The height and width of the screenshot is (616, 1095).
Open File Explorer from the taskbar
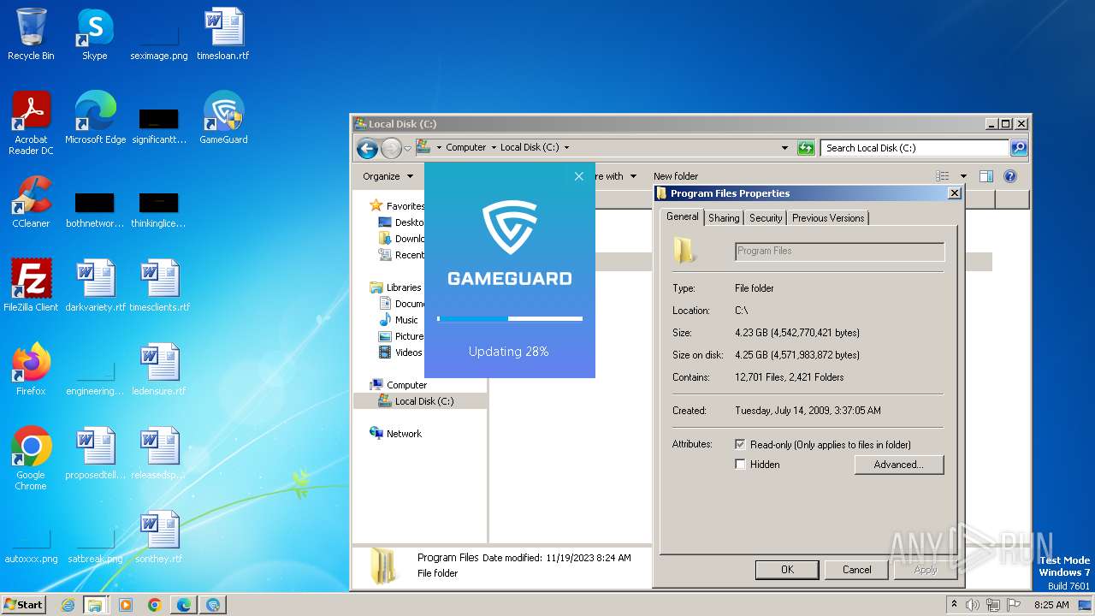pyautogui.click(x=95, y=605)
